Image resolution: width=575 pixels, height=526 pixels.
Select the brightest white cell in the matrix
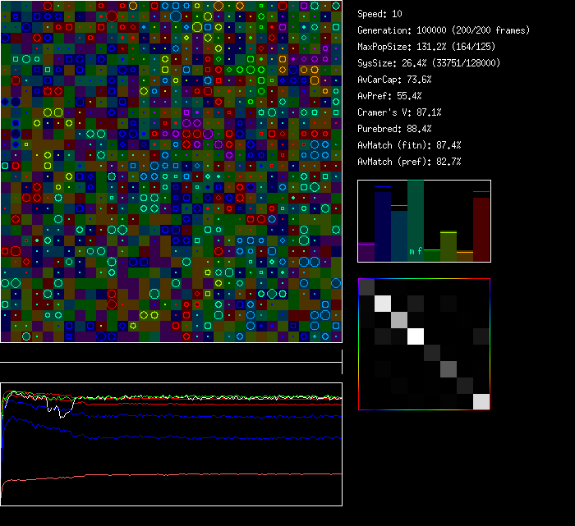click(416, 336)
